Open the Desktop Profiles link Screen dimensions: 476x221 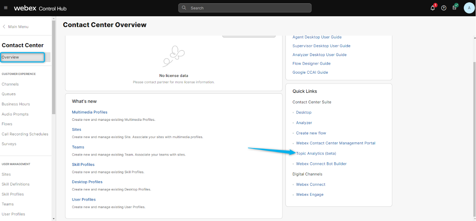[x=87, y=182]
